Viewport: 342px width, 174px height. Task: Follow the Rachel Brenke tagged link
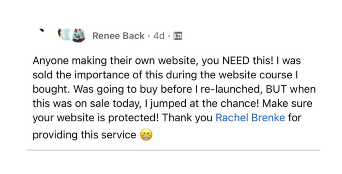click(x=250, y=118)
